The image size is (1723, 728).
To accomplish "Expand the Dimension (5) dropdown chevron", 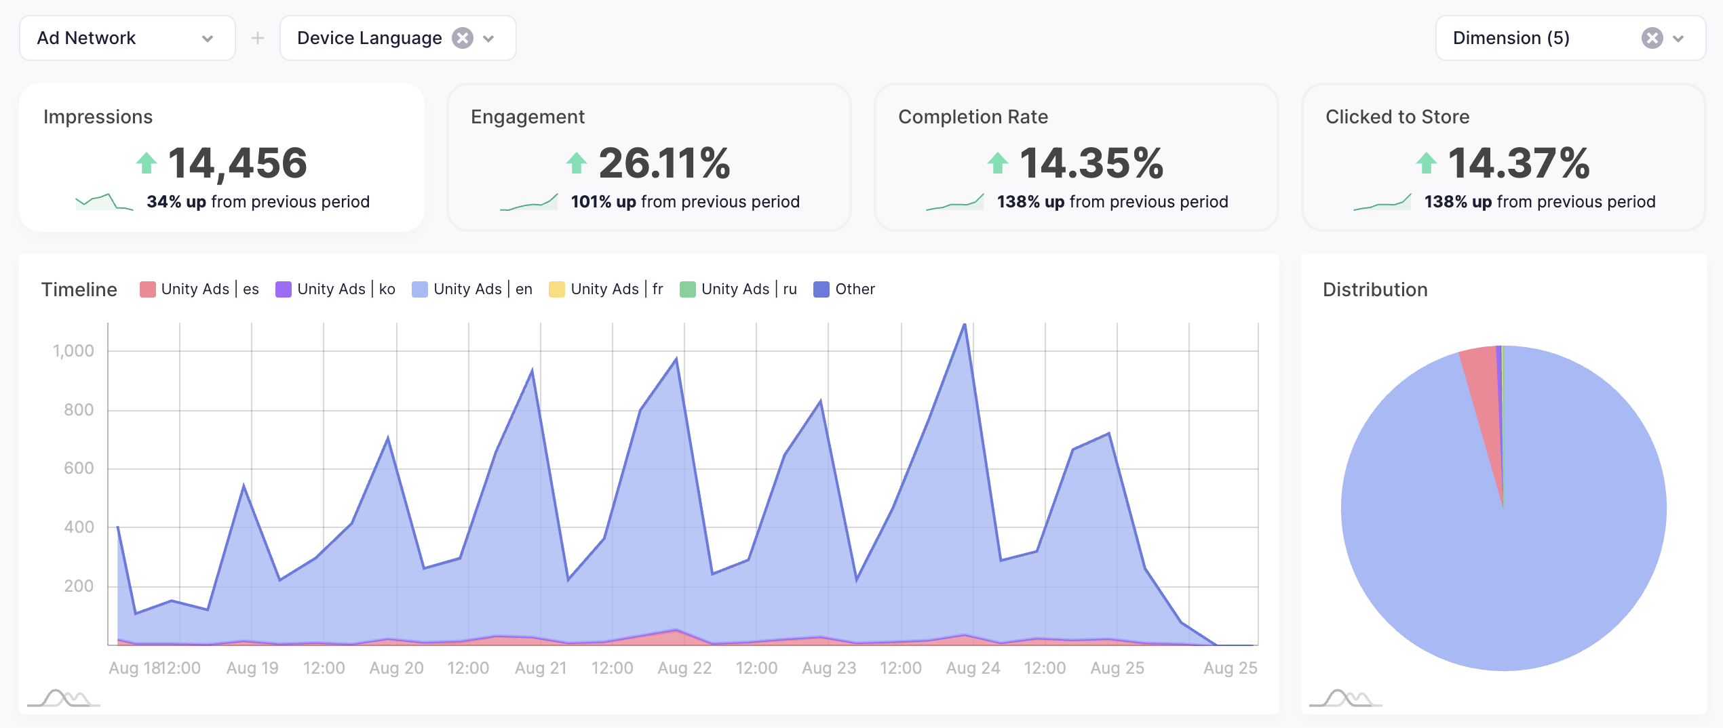I will click(1678, 39).
